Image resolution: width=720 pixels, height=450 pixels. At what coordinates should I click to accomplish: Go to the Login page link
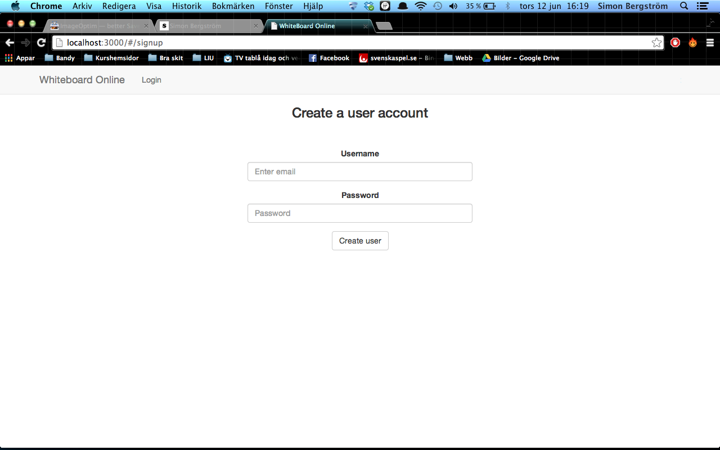[151, 80]
